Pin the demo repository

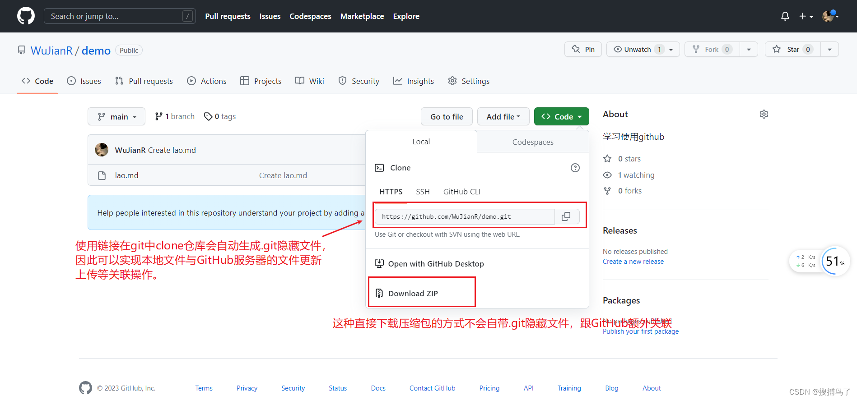[x=583, y=49]
